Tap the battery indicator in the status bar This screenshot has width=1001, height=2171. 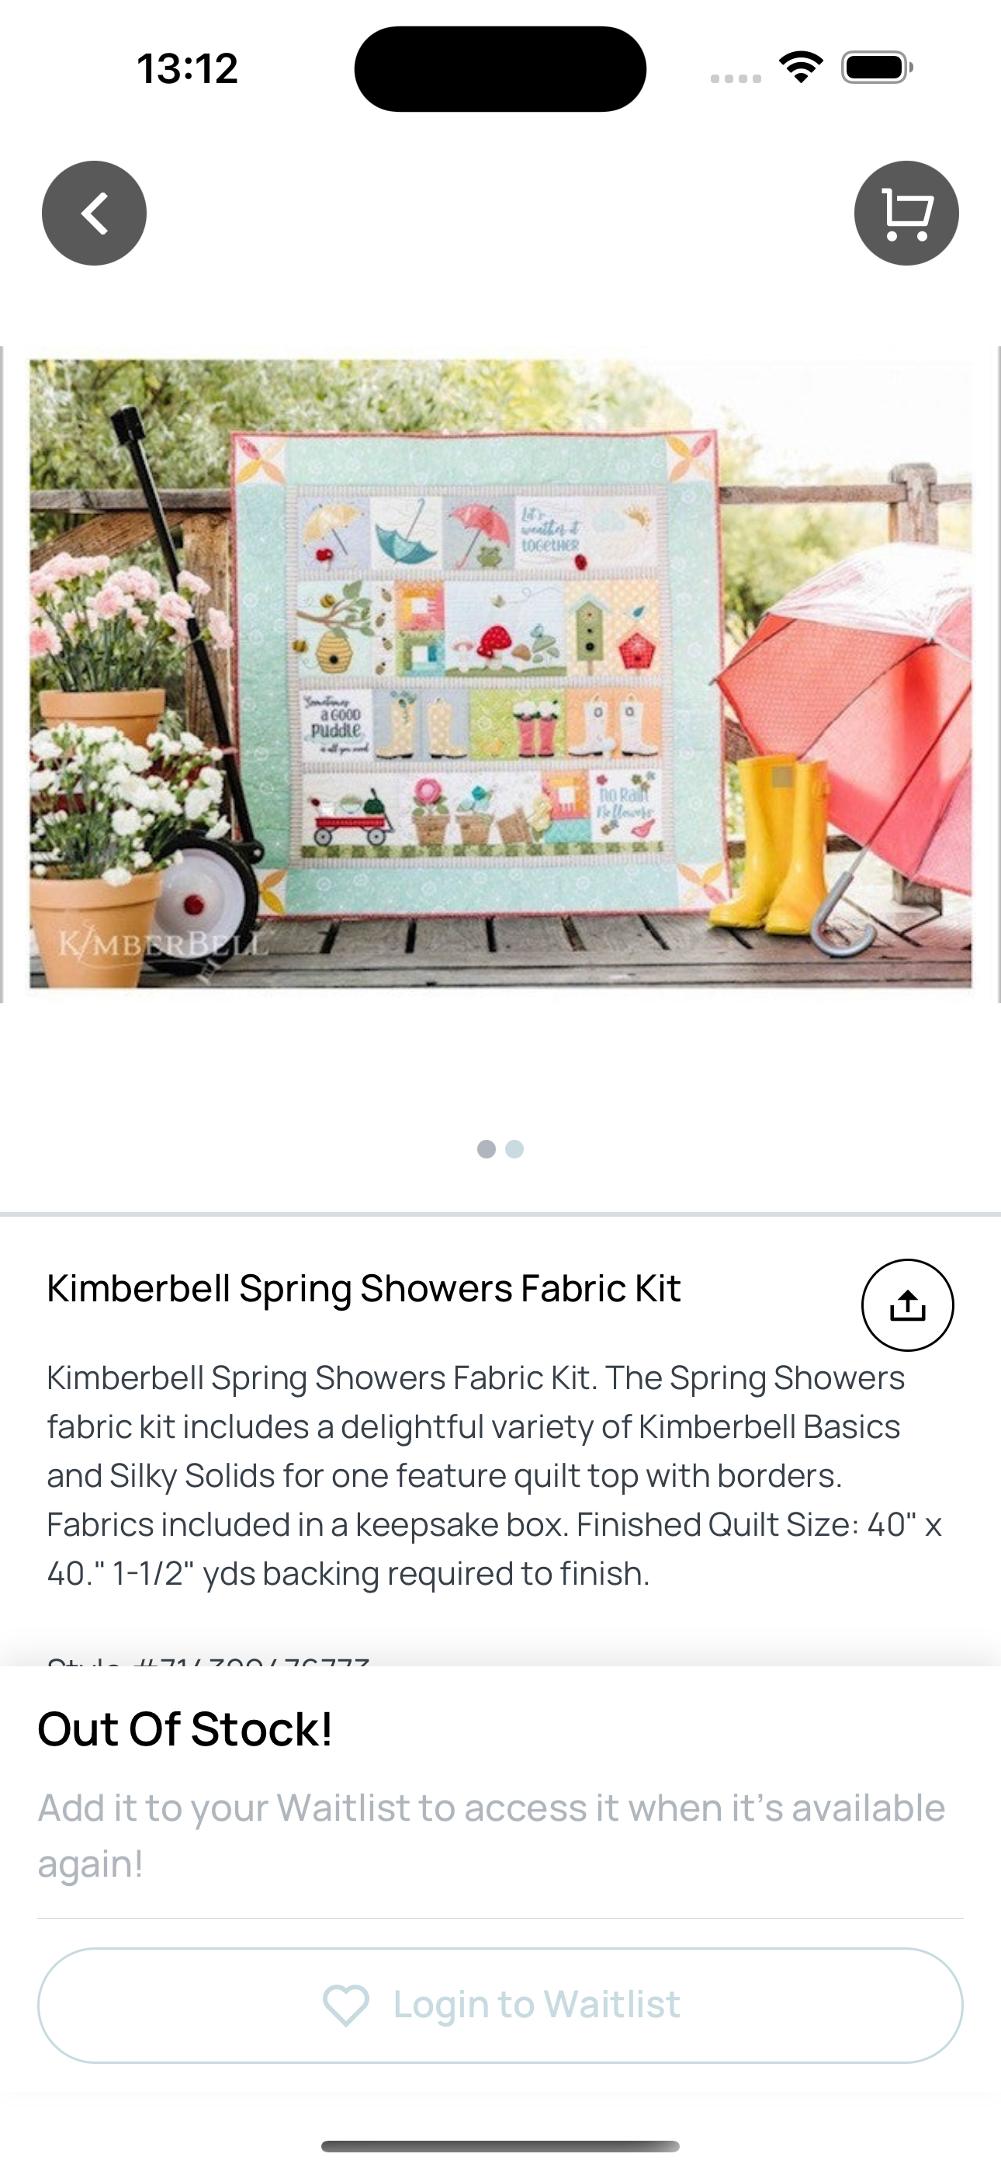tap(877, 68)
